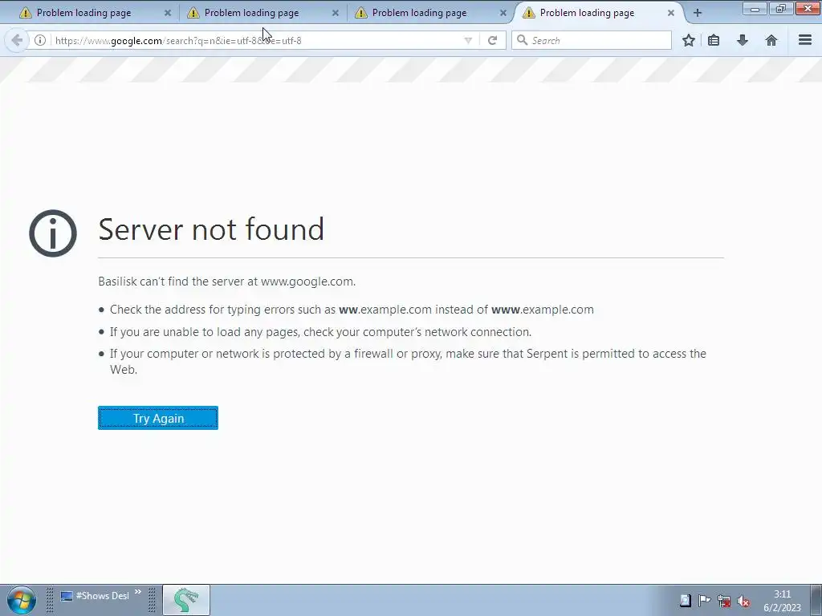Image resolution: width=822 pixels, height=616 pixels.
Task: Click the Show desktop strip beside the clock
Action: pos(816,600)
